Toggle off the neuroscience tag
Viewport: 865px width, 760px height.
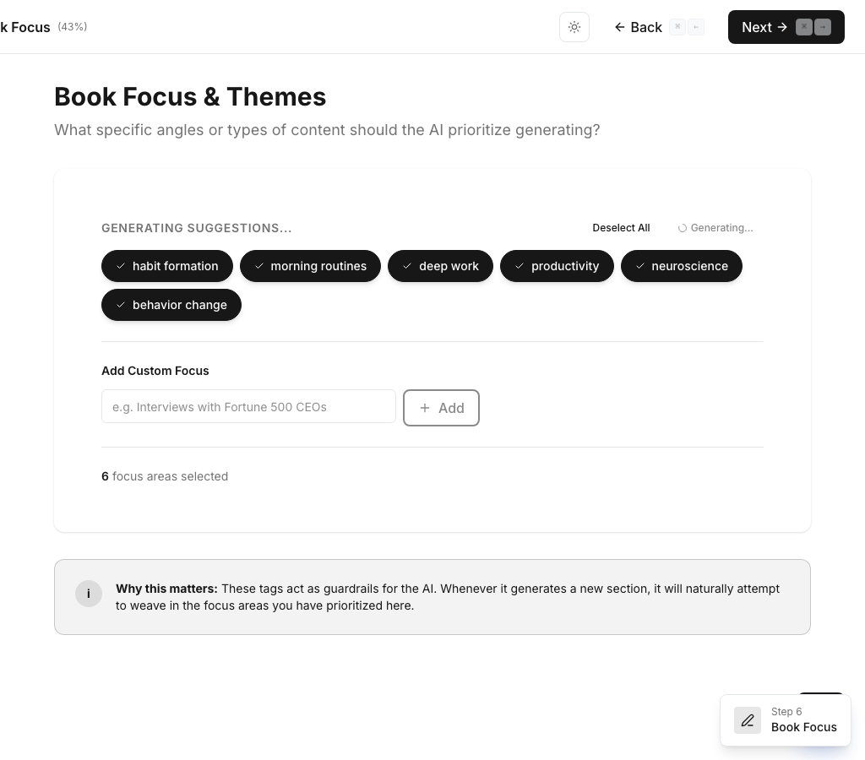681,266
